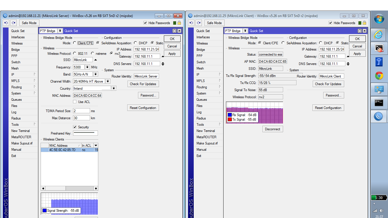Toggle Safe Mode in Server window
The height and width of the screenshot is (218, 388).
point(29,23)
